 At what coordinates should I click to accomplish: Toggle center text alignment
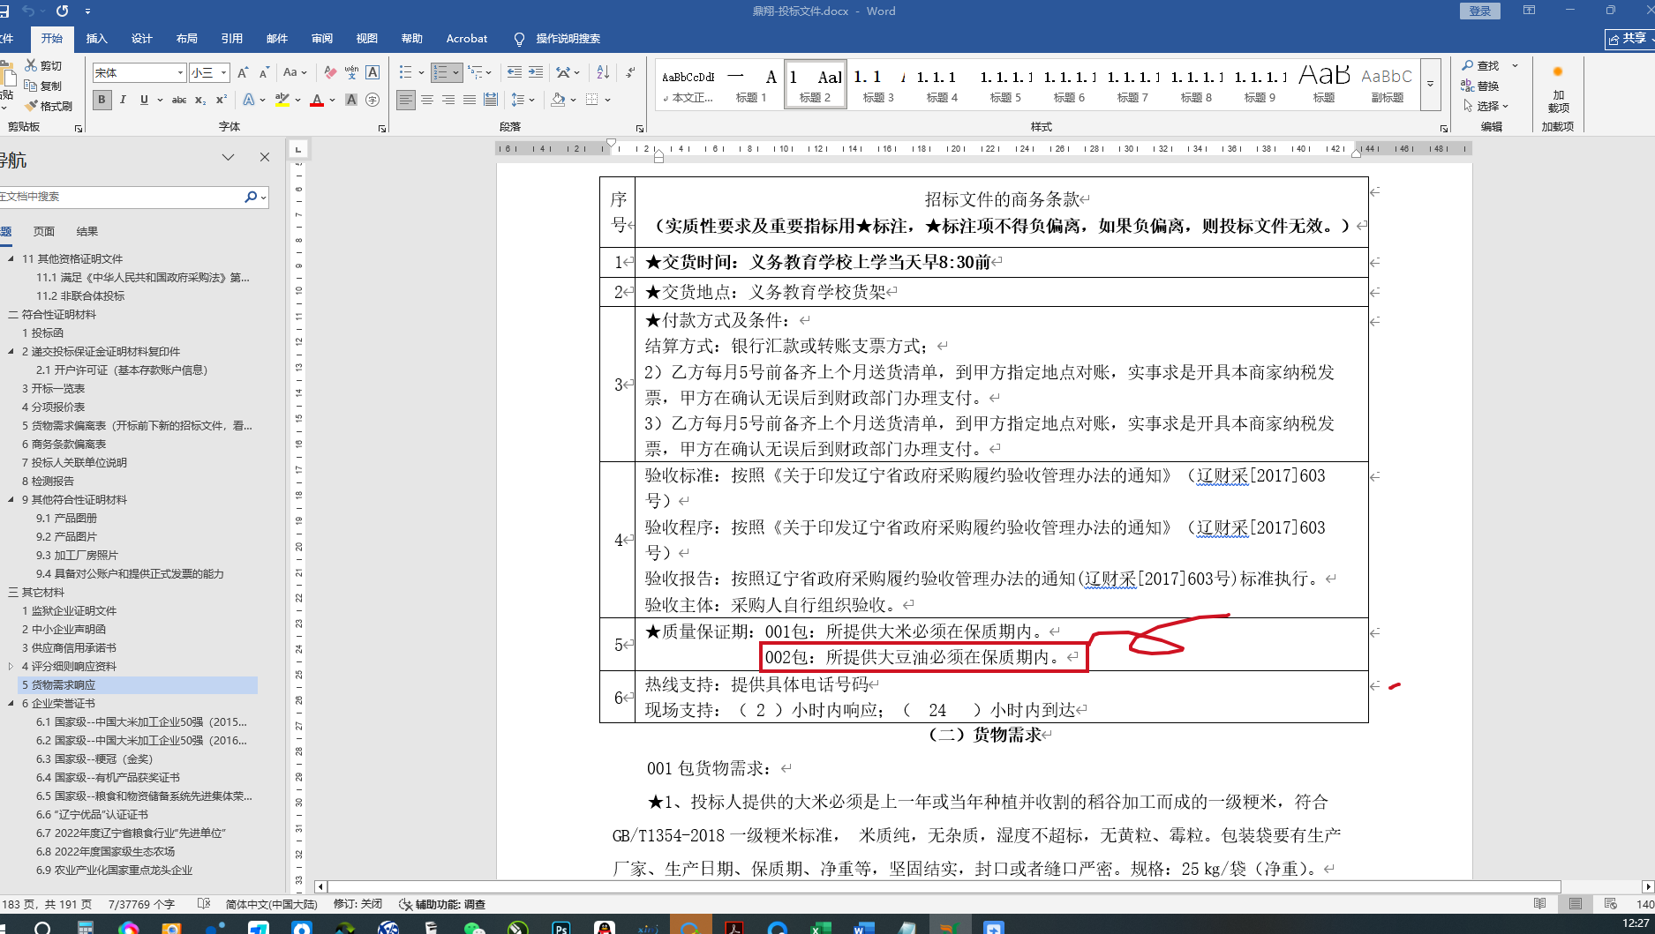pos(427,100)
